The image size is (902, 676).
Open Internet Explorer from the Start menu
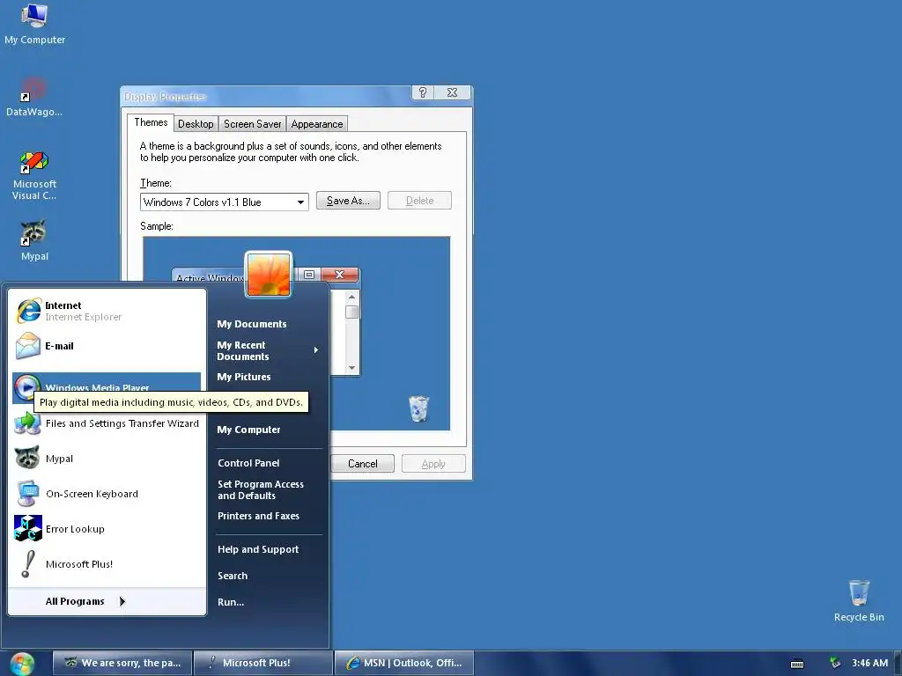(107, 311)
